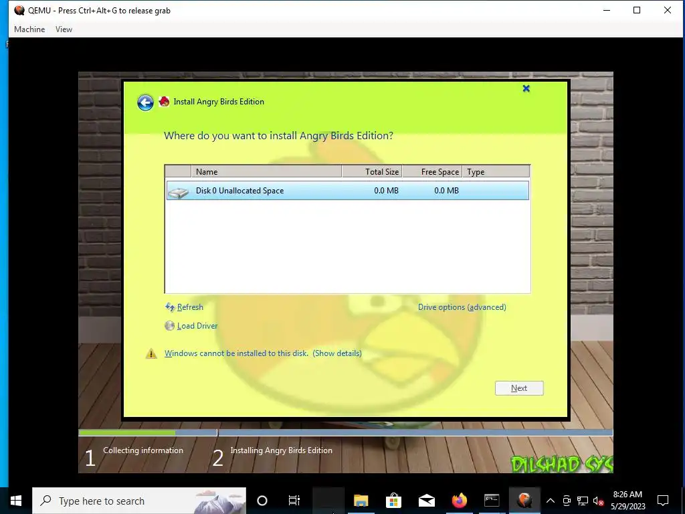The width and height of the screenshot is (685, 514).
Task: Click the Meet Now tray icon
Action: coord(567,501)
